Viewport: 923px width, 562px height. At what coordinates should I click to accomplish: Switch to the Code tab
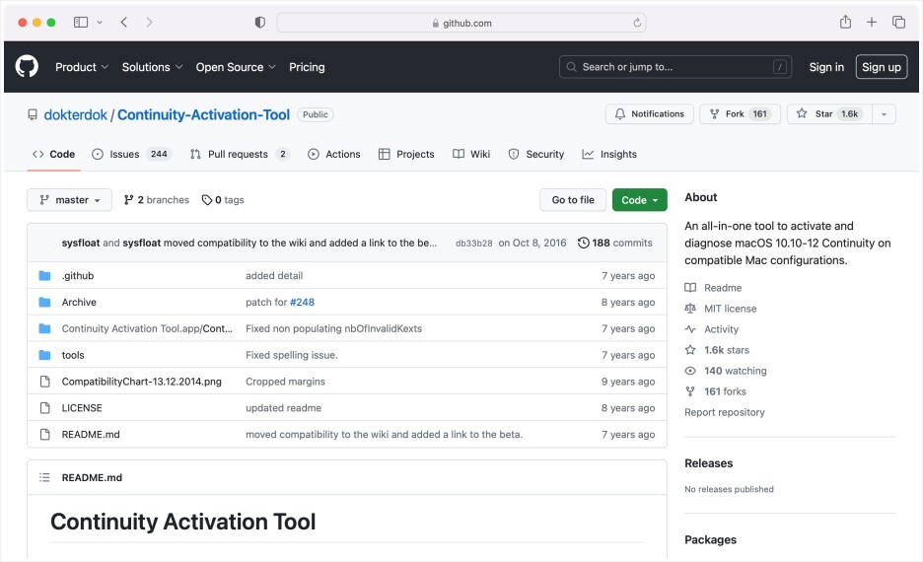(x=53, y=154)
